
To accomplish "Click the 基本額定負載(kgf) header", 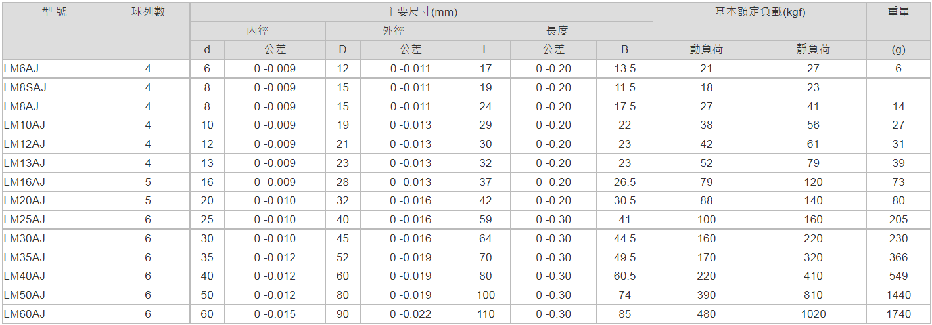I will pos(760,12).
